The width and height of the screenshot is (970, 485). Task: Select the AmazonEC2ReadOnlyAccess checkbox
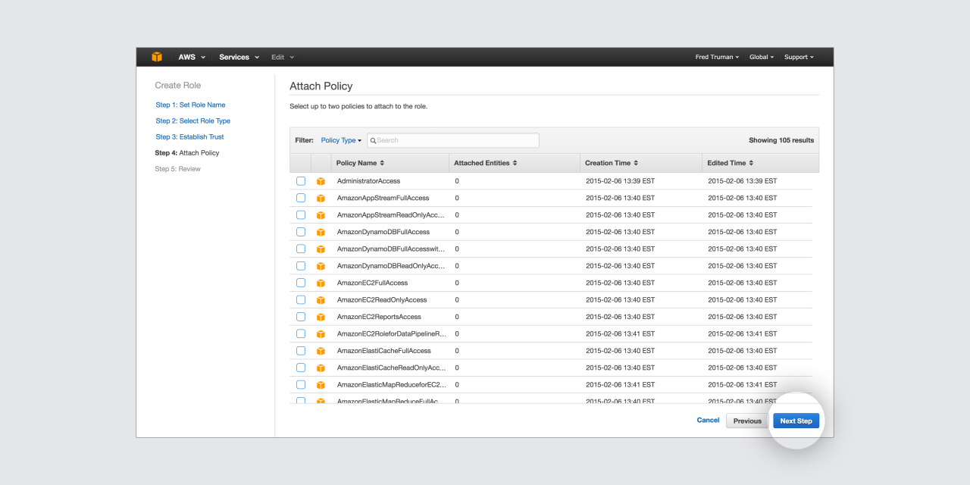click(301, 300)
